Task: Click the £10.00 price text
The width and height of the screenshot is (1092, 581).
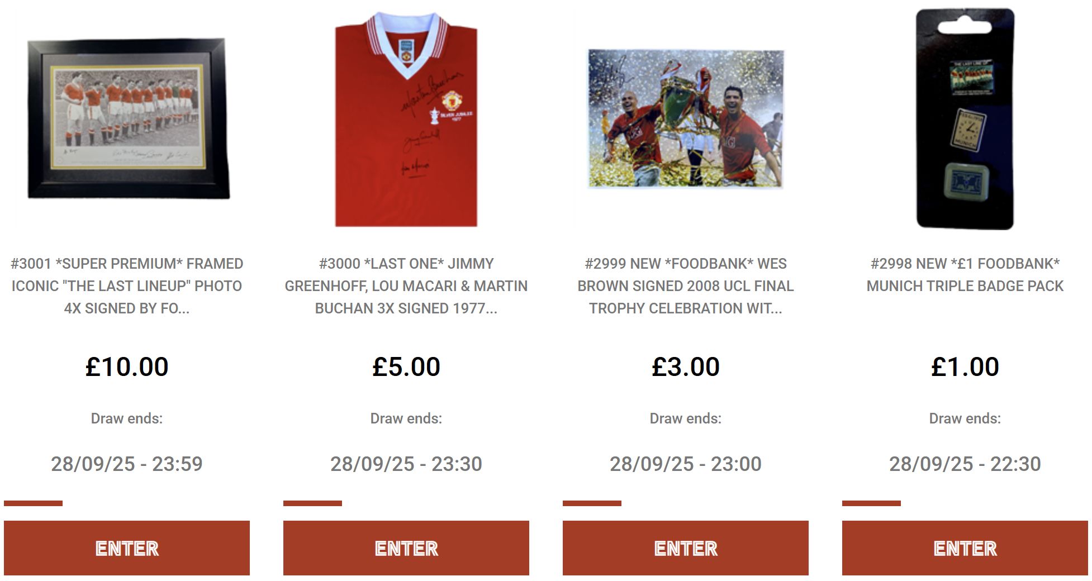Action: pyautogui.click(x=127, y=367)
